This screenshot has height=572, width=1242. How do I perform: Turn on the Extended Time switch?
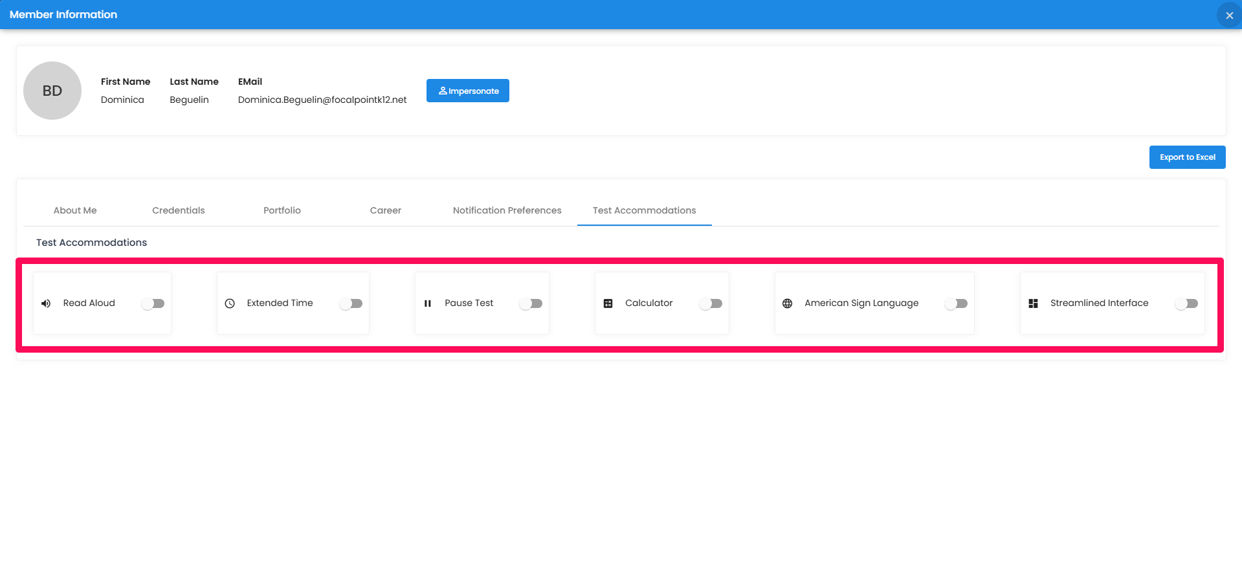click(351, 303)
